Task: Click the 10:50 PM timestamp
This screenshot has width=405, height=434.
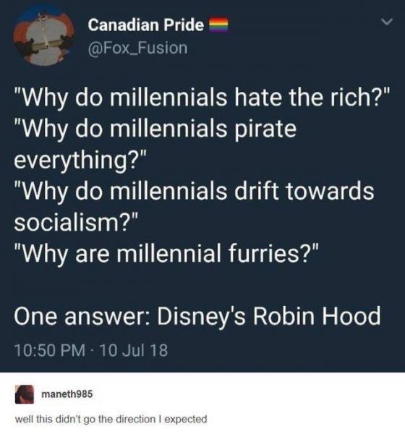Action: point(50,350)
